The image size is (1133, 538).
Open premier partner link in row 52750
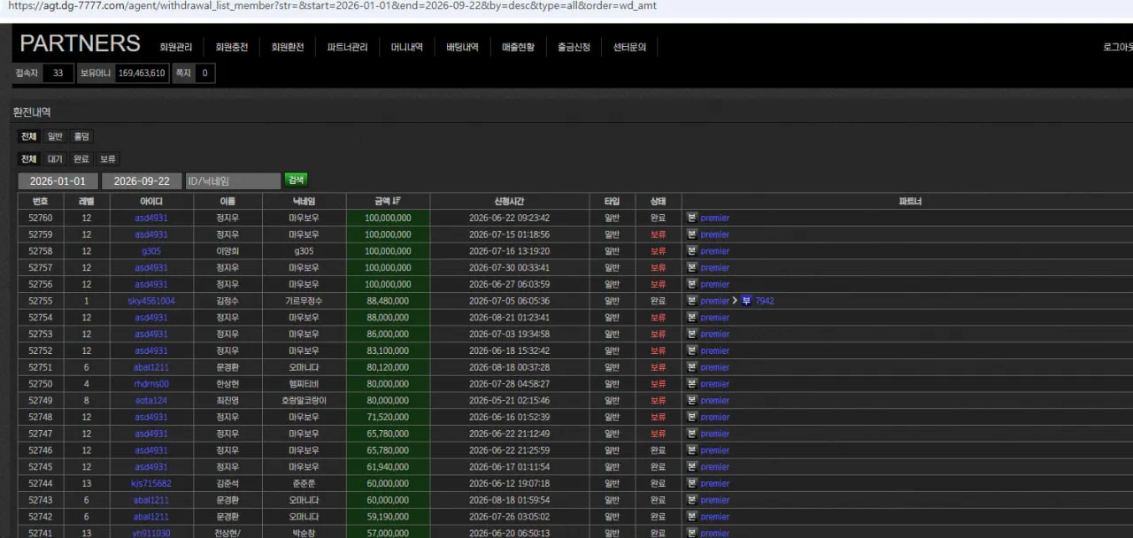(x=715, y=384)
